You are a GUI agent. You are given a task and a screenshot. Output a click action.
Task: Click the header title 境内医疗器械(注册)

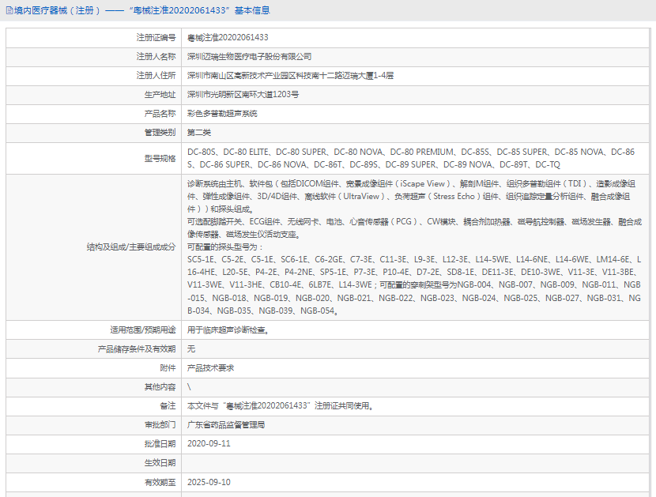point(57,10)
